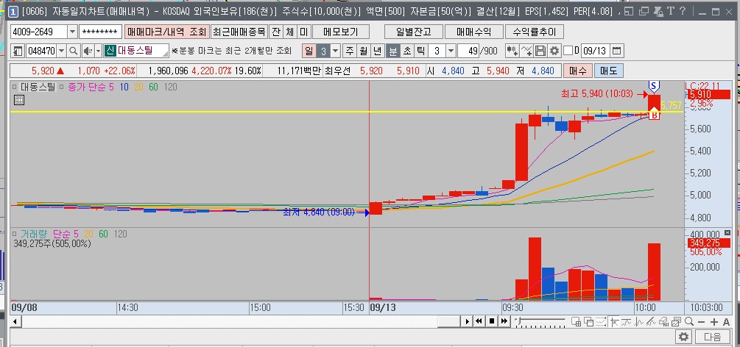Click 일별잔고 button
This screenshot has width=740, height=347.
[414, 32]
